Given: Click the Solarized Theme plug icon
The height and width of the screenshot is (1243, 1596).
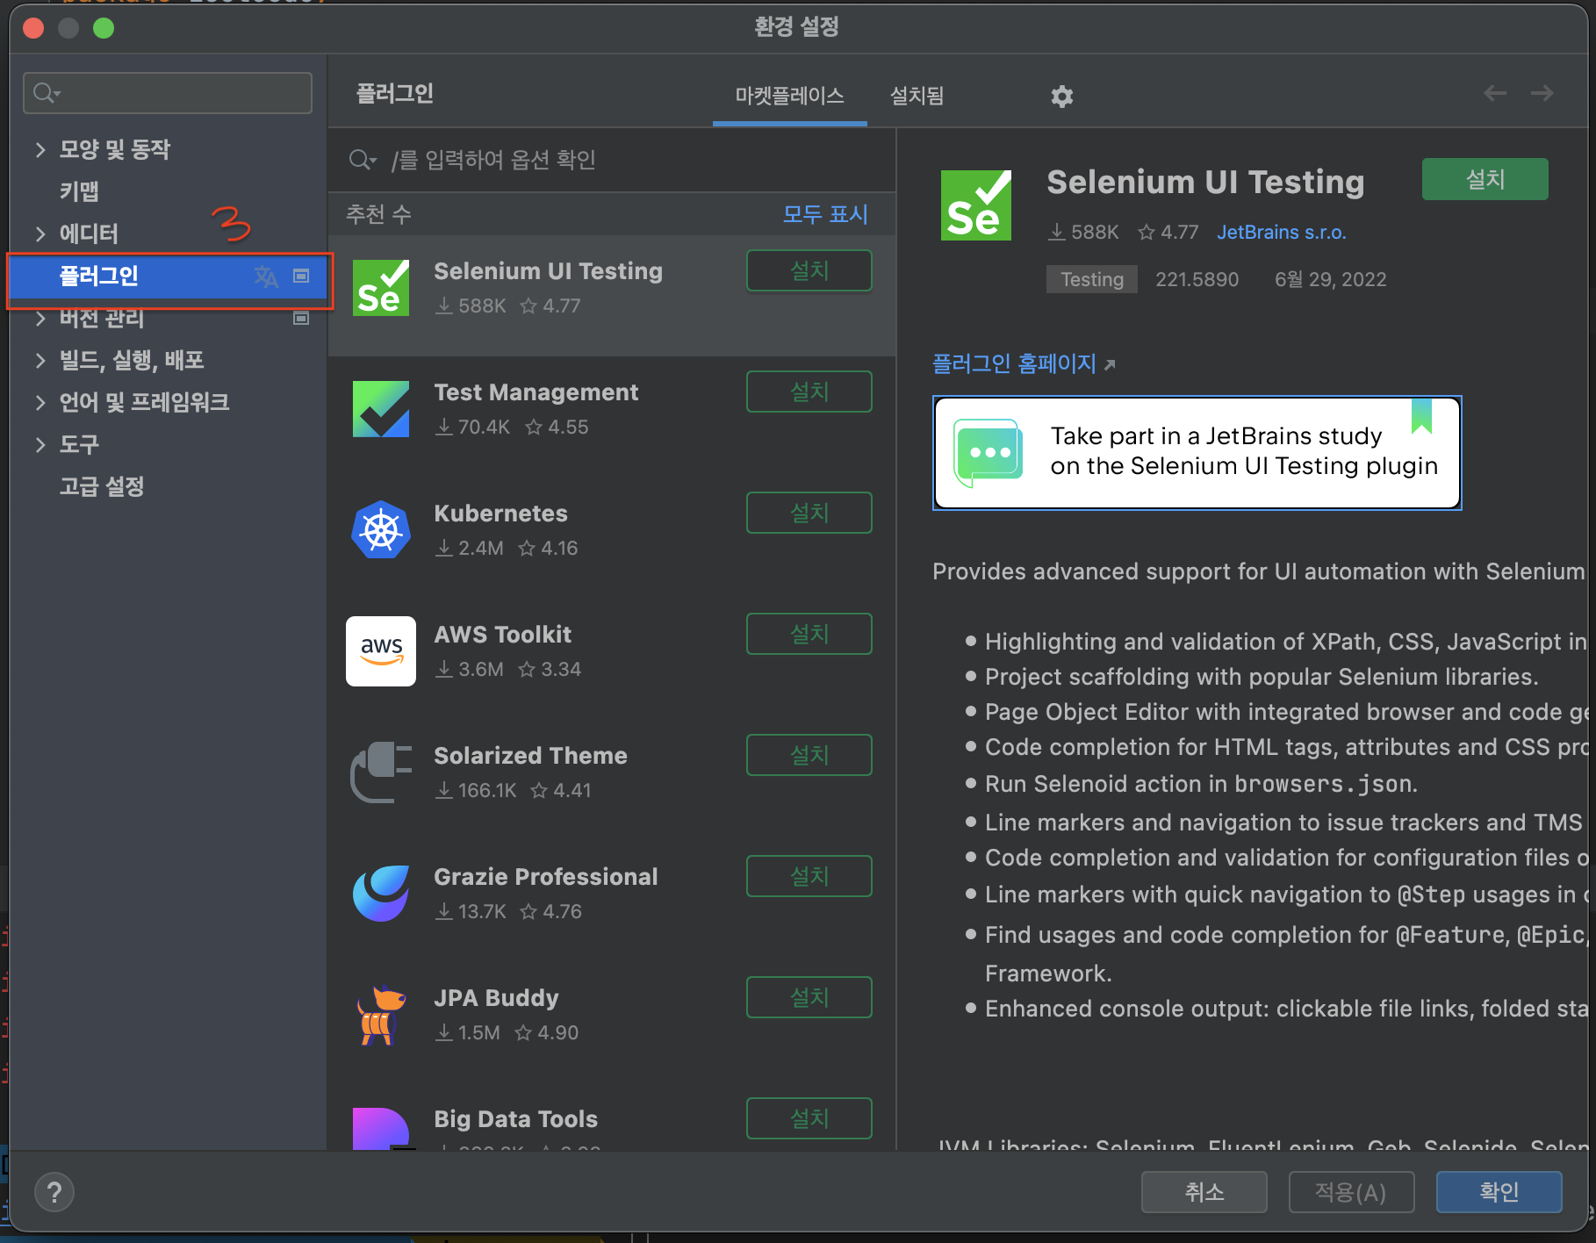Looking at the screenshot, I should click(x=381, y=772).
